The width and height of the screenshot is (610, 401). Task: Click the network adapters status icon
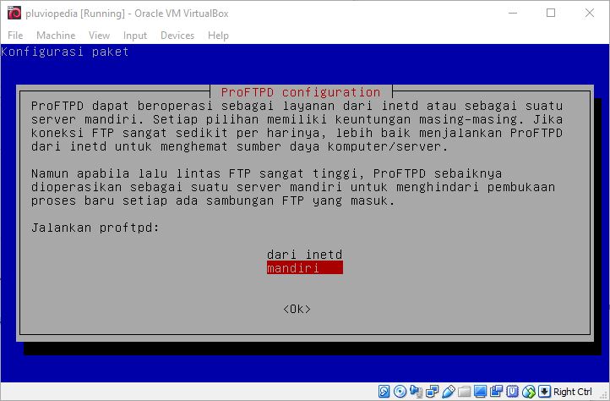[433, 391]
